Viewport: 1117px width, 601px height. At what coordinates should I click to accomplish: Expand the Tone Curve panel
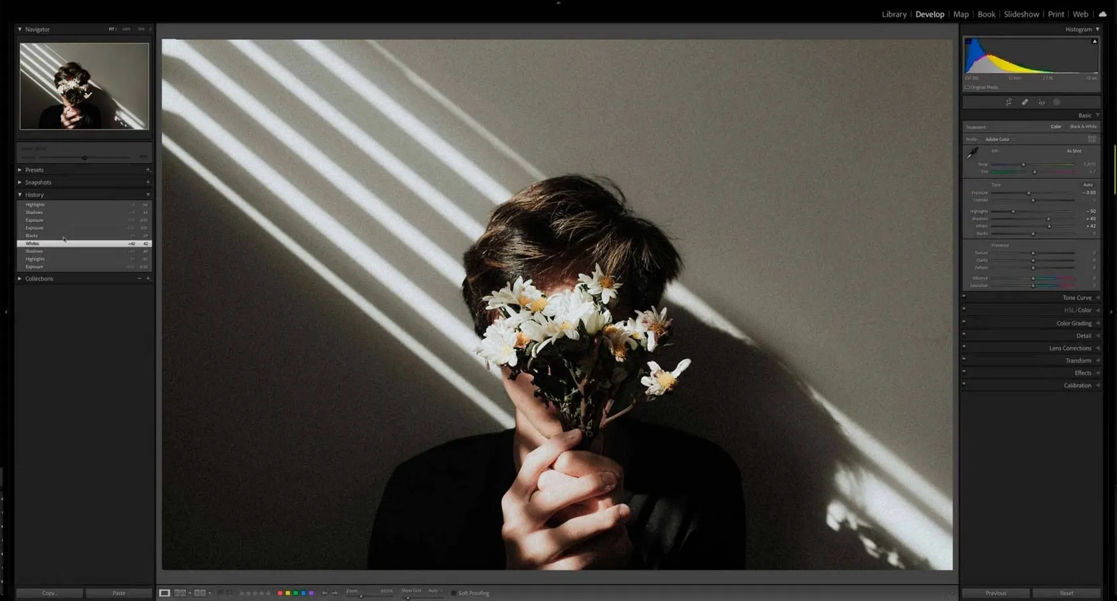(x=1076, y=298)
